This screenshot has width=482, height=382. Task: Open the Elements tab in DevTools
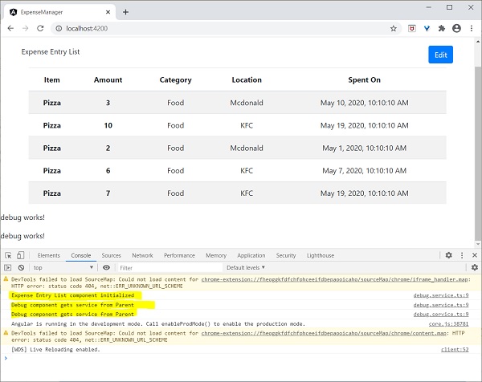coord(49,255)
